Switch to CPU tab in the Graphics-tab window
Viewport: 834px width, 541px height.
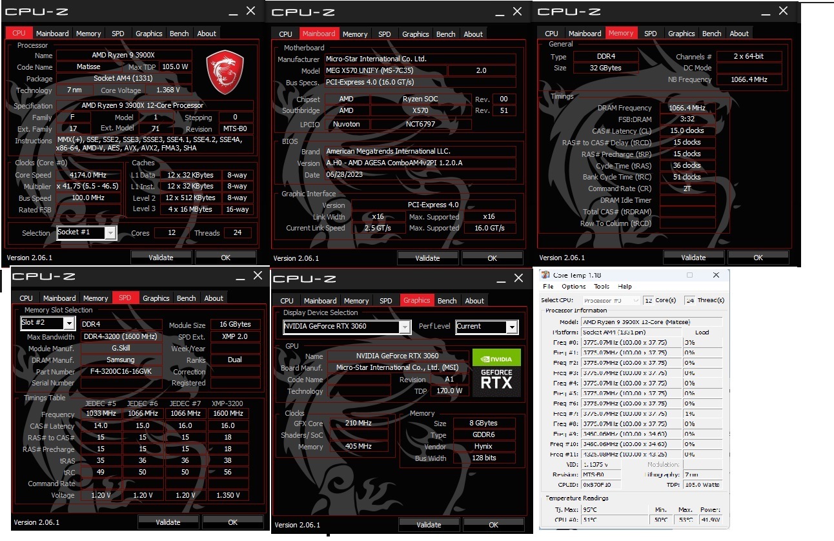click(287, 301)
